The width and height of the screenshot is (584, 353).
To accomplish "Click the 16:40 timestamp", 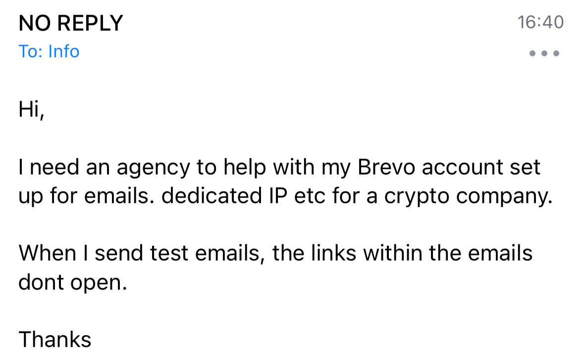I will pyautogui.click(x=540, y=22).
